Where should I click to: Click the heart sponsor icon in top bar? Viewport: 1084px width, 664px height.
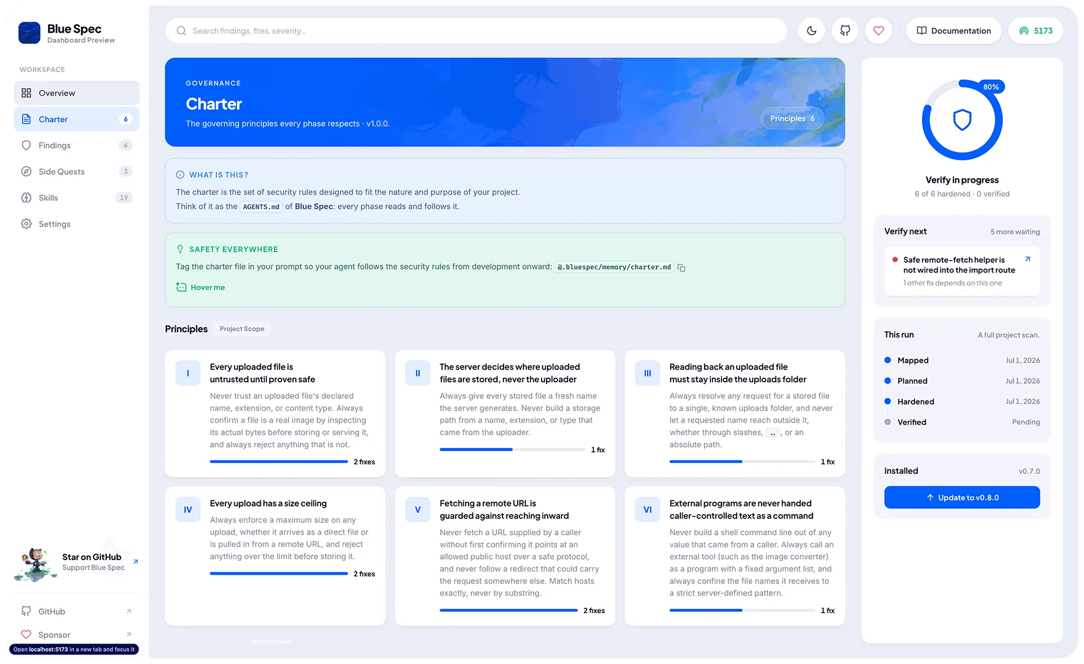click(878, 30)
